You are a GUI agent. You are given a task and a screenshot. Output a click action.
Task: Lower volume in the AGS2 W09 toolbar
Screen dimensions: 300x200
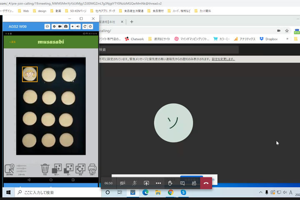click(x=72, y=26)
